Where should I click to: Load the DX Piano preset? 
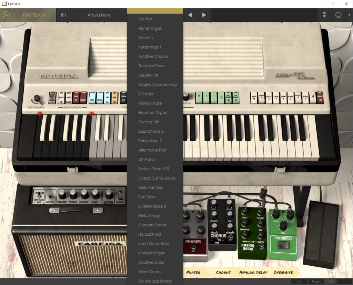click(x=155, y=159)
